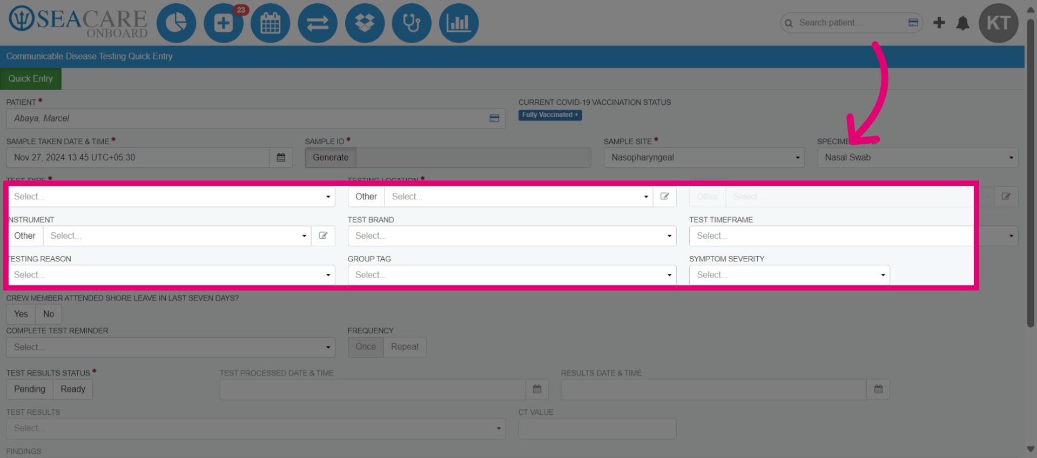Image resolution: width=1037 pixels, height=458 pixels.
Task: Open calendar picker for Test Processed Date
Action: tap(537, 389)
